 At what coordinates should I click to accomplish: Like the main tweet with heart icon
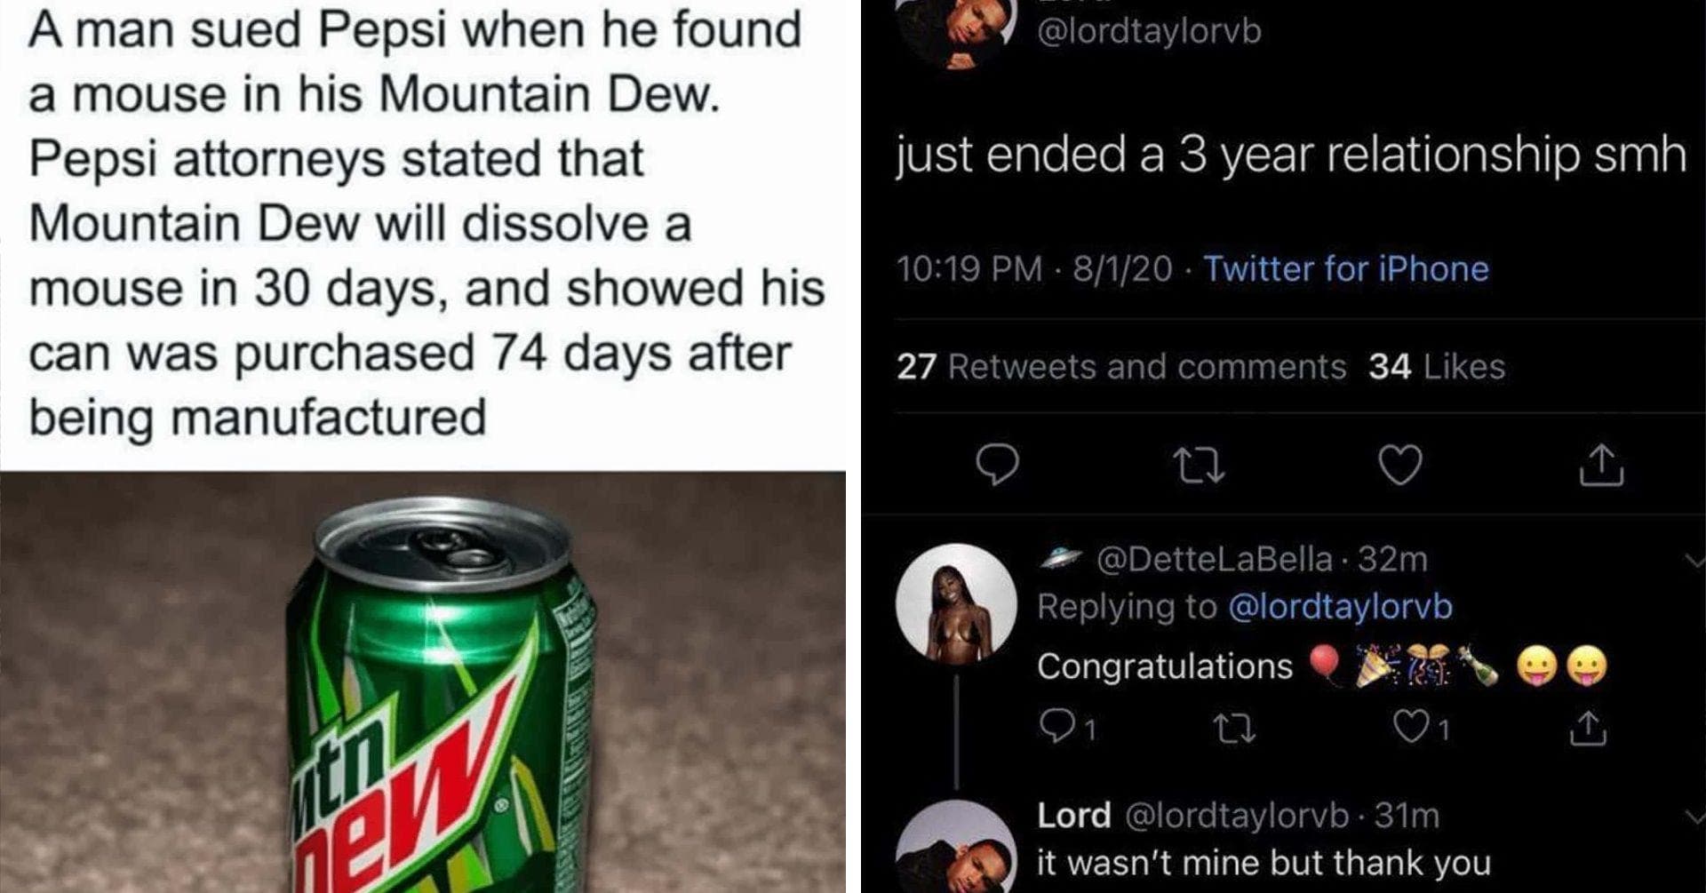coord(1400,465)
